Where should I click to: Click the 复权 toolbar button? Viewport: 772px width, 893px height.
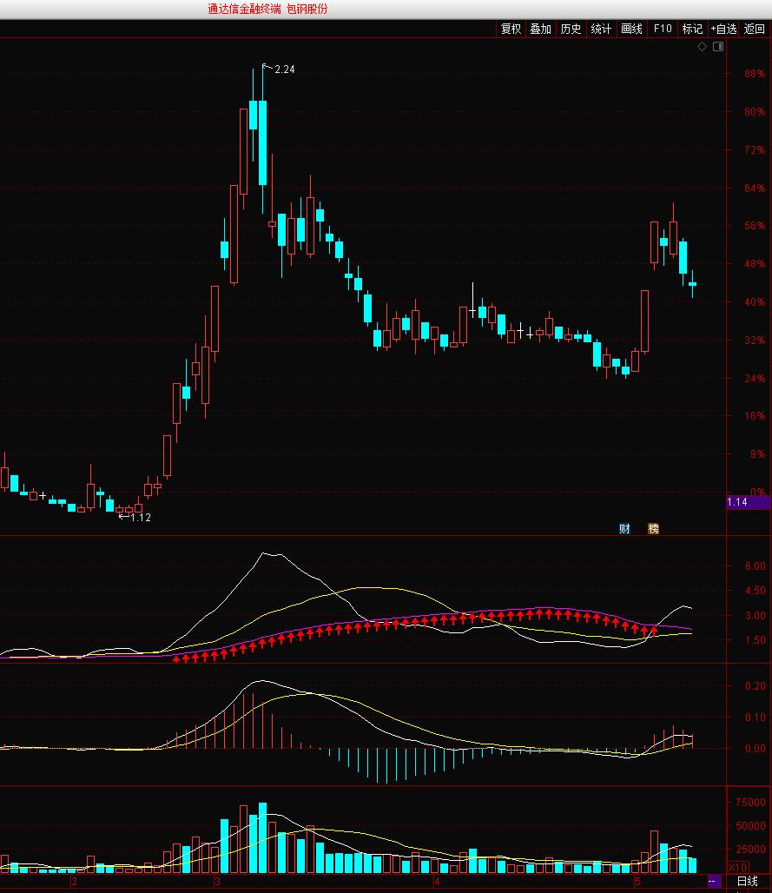[x=511, y=29]
